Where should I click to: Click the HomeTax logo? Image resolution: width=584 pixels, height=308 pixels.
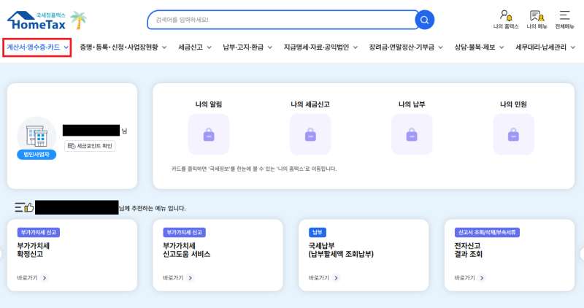(x=36, y=20)
